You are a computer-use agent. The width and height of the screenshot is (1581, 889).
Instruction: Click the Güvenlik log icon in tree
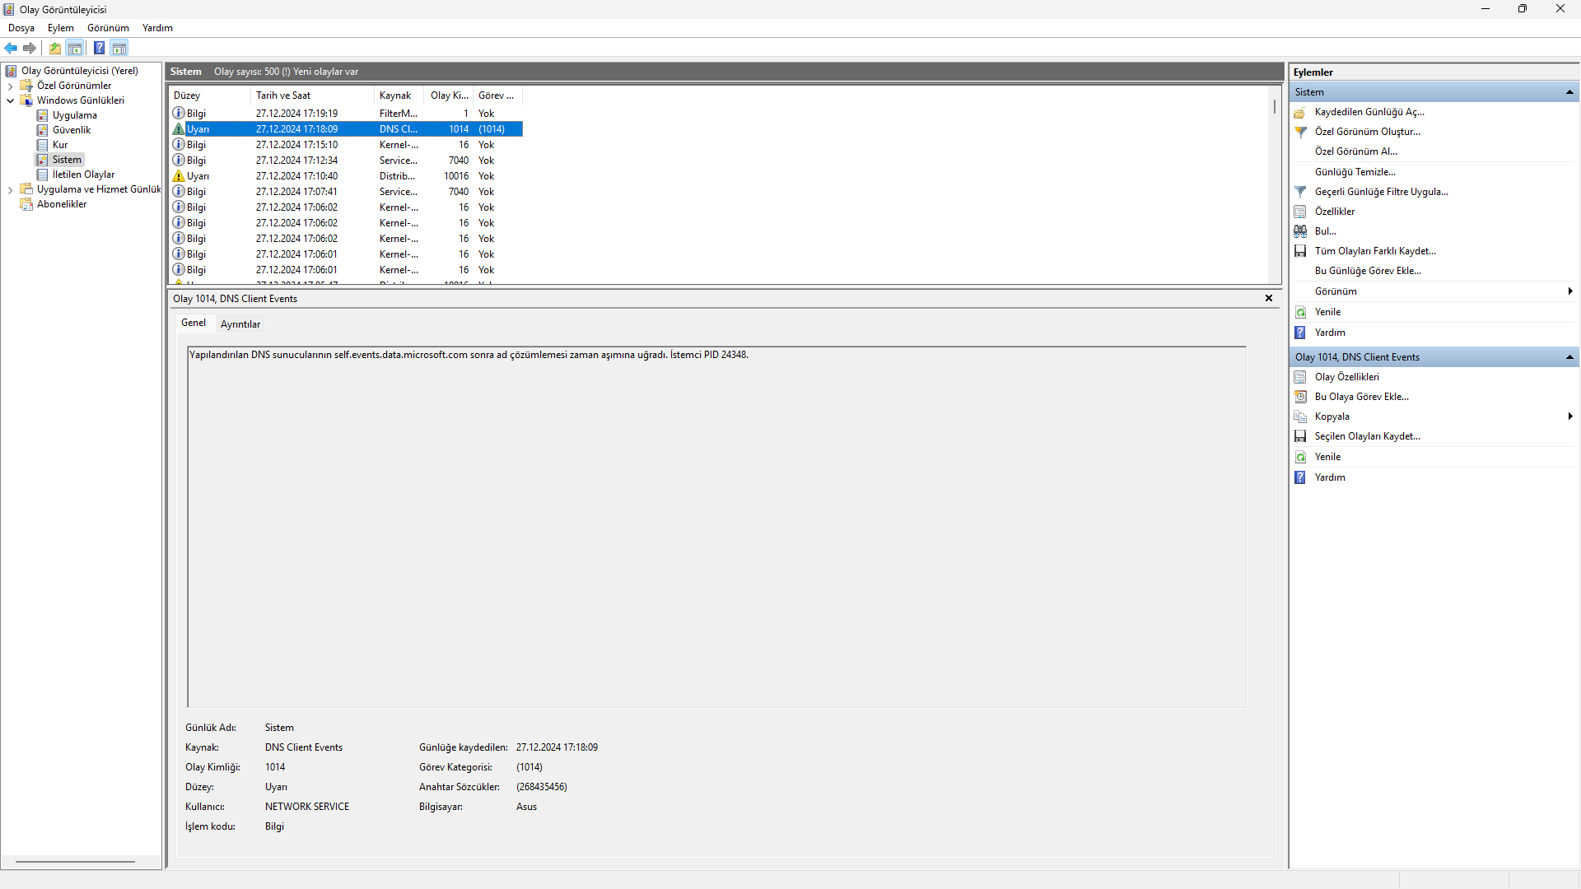pyautogui.click(x=43, y=130)
